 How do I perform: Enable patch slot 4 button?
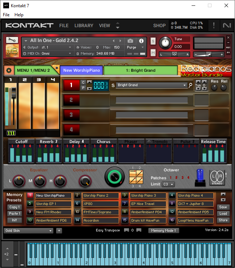click(71, 130)
